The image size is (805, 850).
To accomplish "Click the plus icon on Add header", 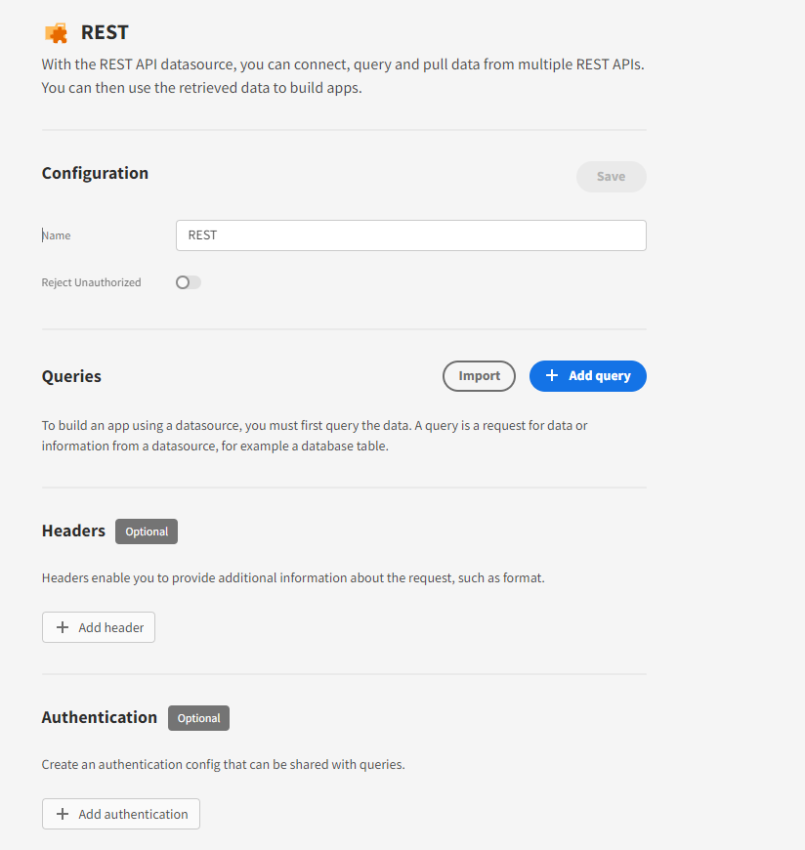I will (x=62, y=626).
